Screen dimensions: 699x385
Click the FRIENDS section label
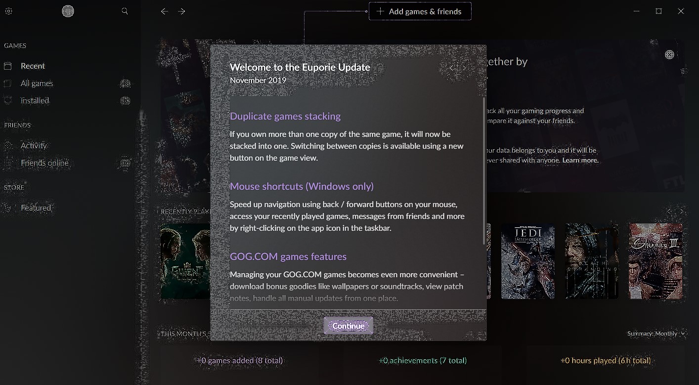point(17,125)
